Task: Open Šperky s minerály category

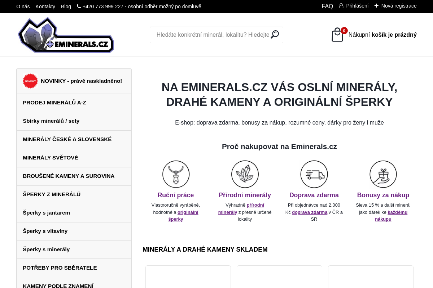Action: tap(74, 250)
